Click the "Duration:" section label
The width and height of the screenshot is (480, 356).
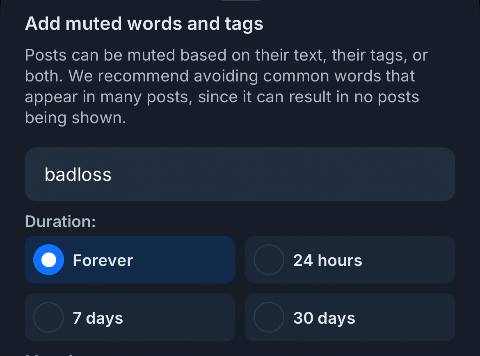click(60, 221)
